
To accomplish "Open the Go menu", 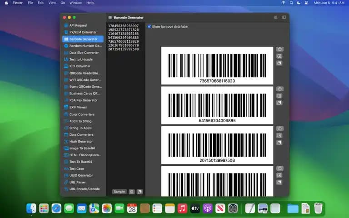I will [x=63, y=3].
